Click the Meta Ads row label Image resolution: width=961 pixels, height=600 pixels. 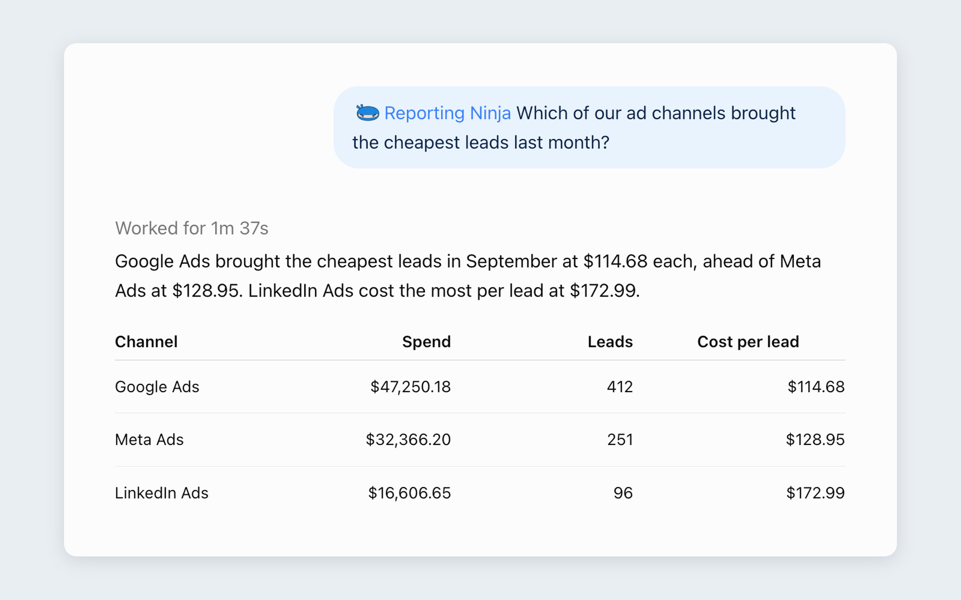[x=149, y=440]
